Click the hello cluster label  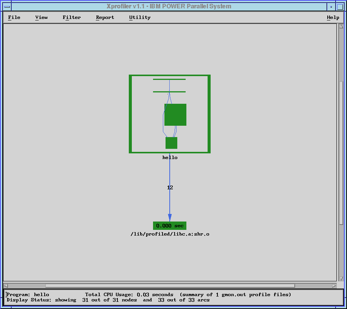tap(170, 158)
